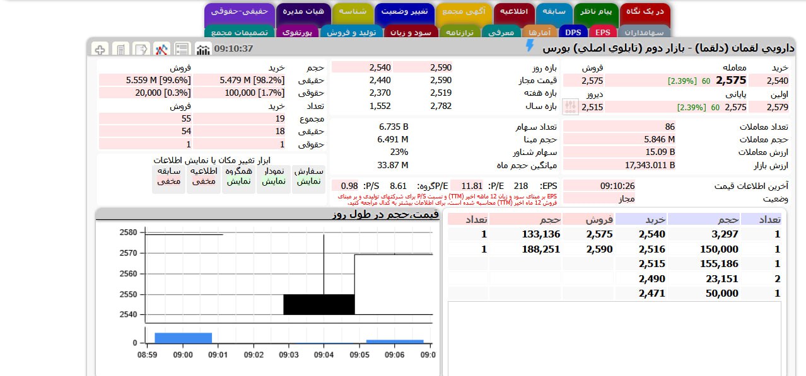The height and width of the screenshot is (376, 806).
Task: Click the blue lightning bolt icon
Action: [530, 46]
